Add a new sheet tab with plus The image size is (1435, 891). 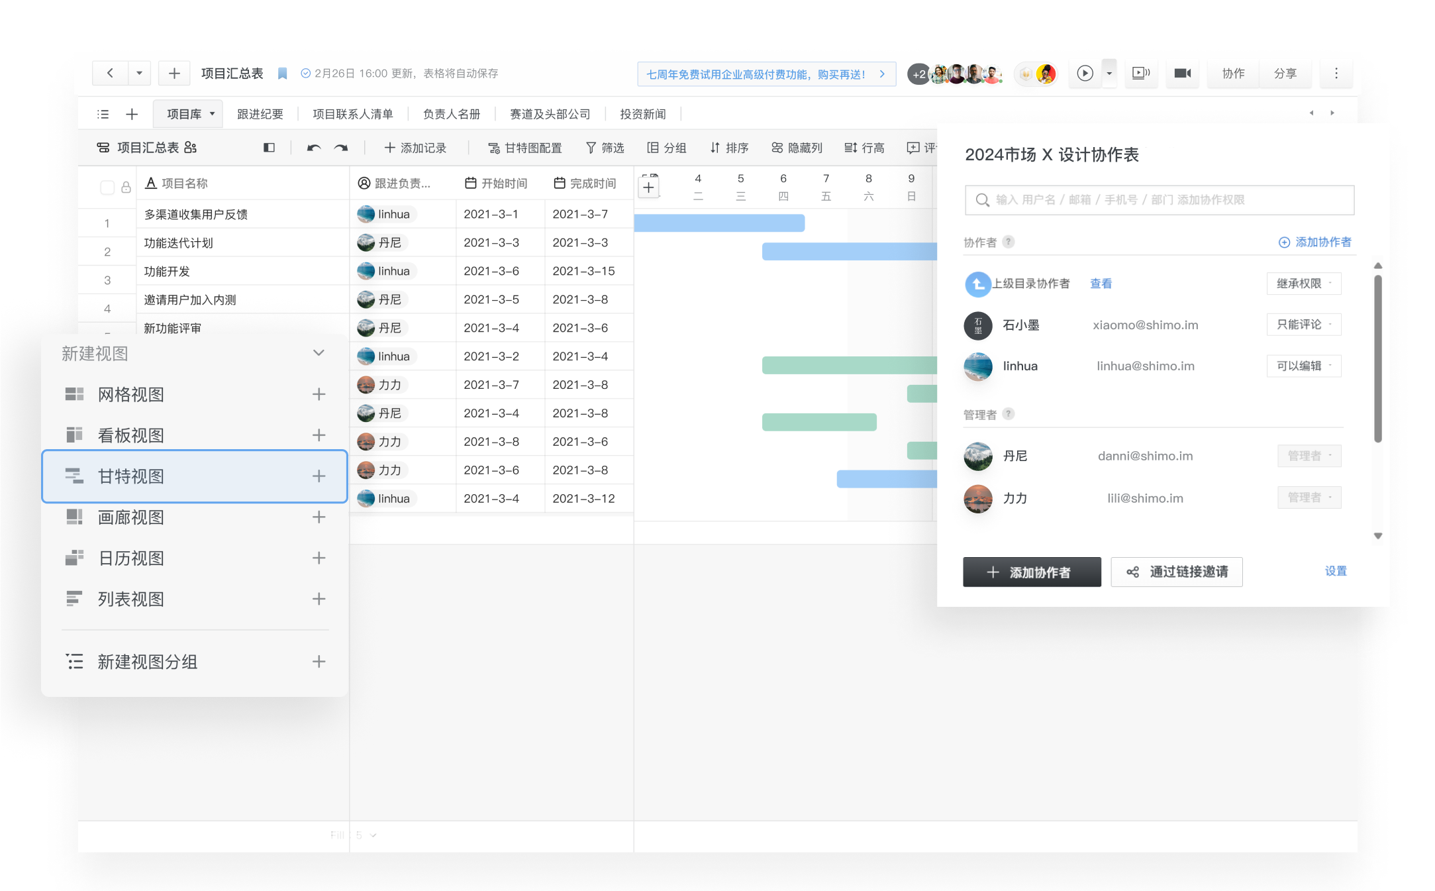pos(132,114)
